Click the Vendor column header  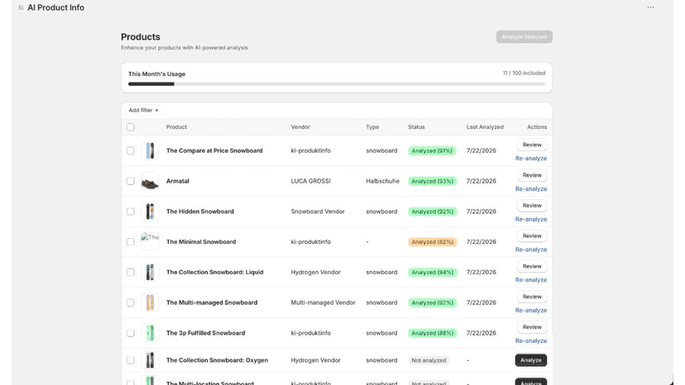point(300,127)
